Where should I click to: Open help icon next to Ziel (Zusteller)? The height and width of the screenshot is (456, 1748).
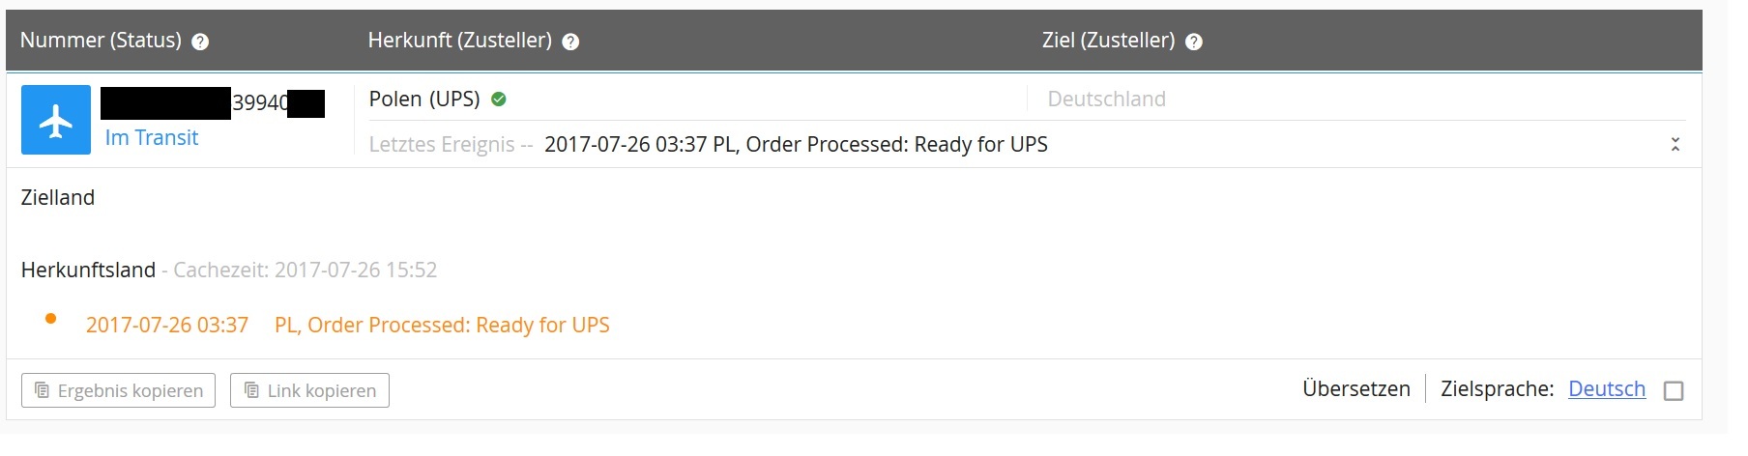tap(1194, 42)
